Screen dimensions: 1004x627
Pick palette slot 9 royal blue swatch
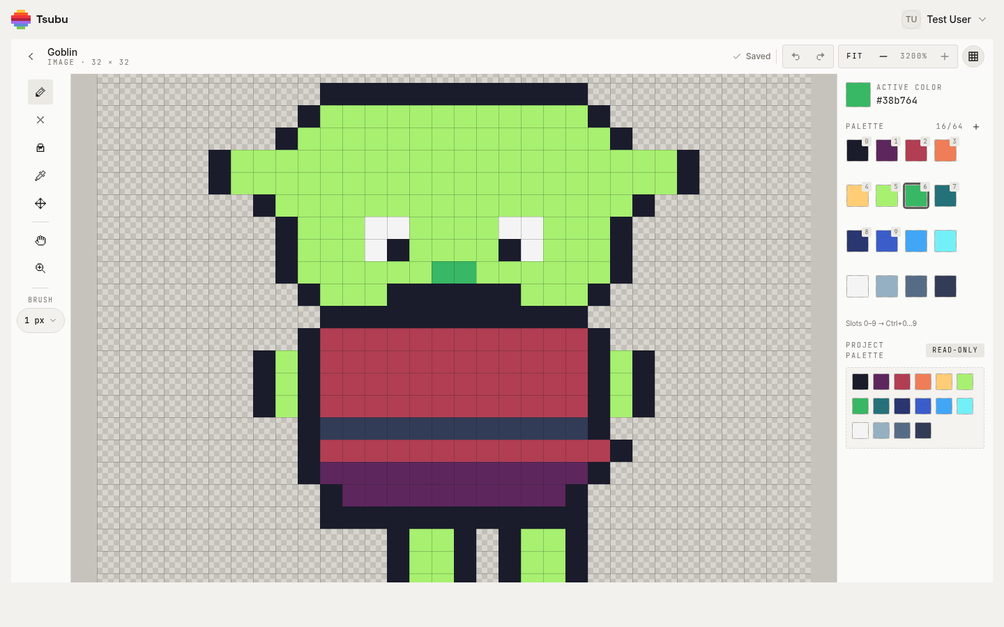887,241
